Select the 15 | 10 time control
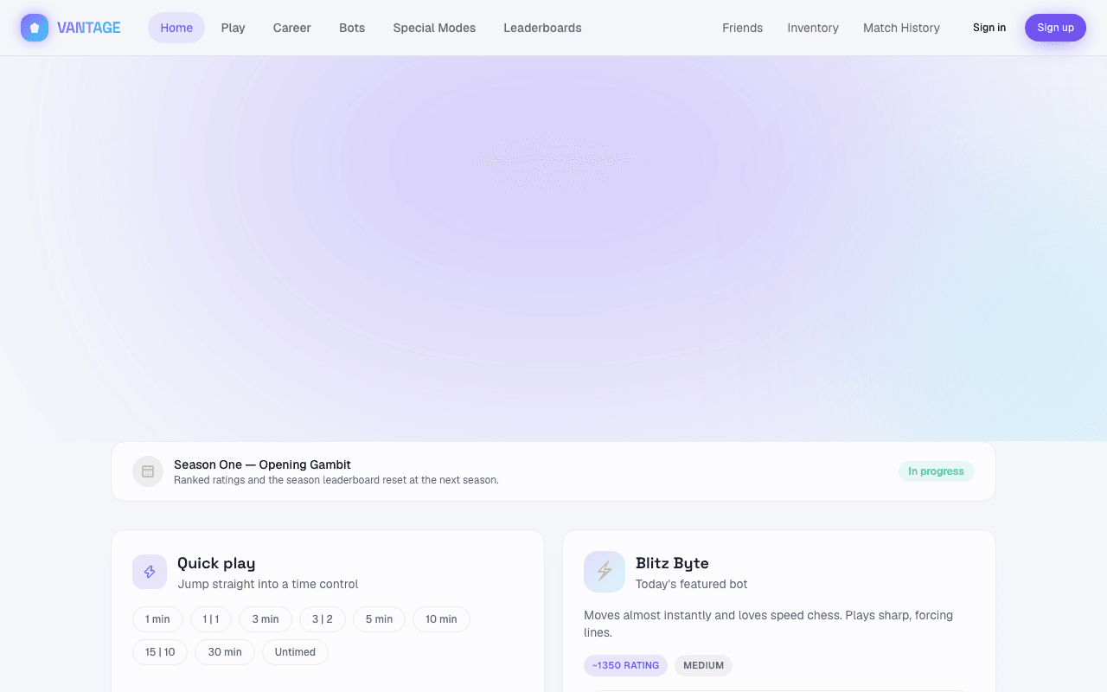The height and width of the screenshot is (692, 1107). coord(160,652)
